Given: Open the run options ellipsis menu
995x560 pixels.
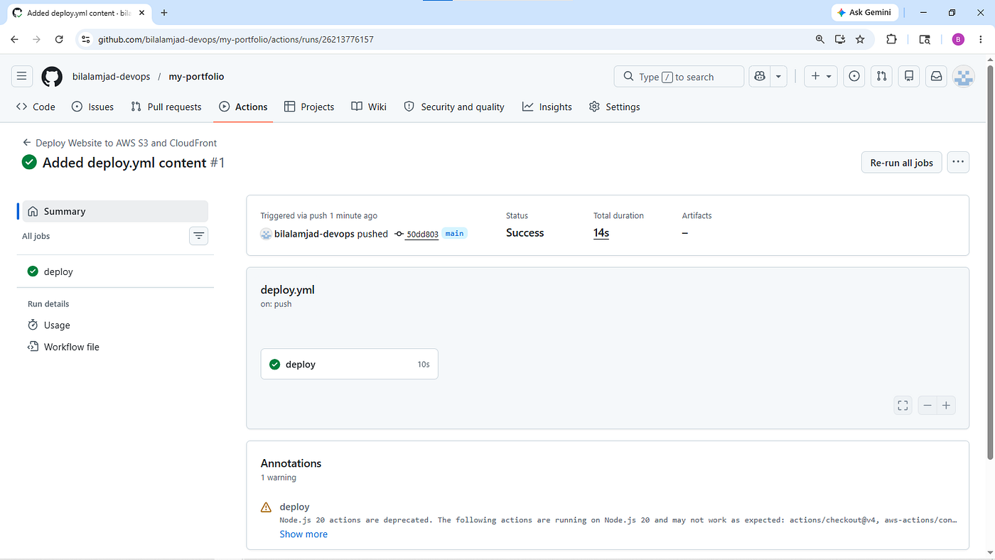Looking at the screenshot, I should click(958, 162).
